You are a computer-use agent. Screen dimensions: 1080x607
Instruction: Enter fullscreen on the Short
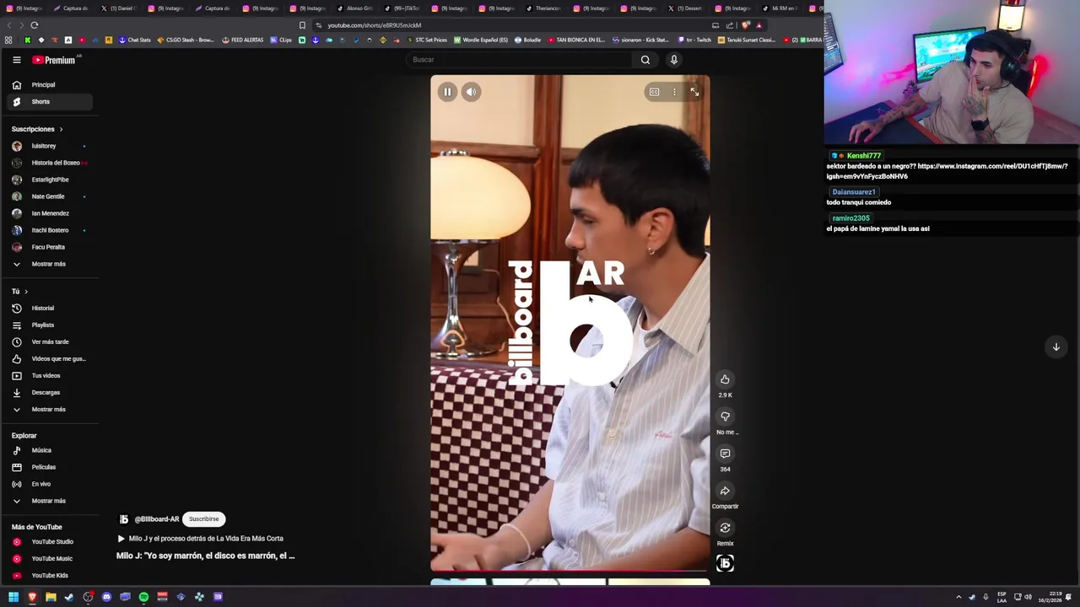coord(694,92)
